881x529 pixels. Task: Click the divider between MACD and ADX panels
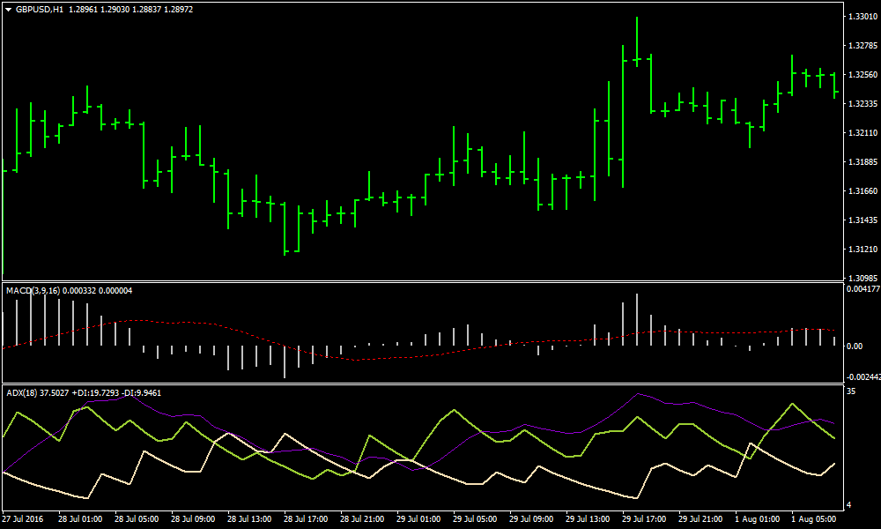(423, 384)
